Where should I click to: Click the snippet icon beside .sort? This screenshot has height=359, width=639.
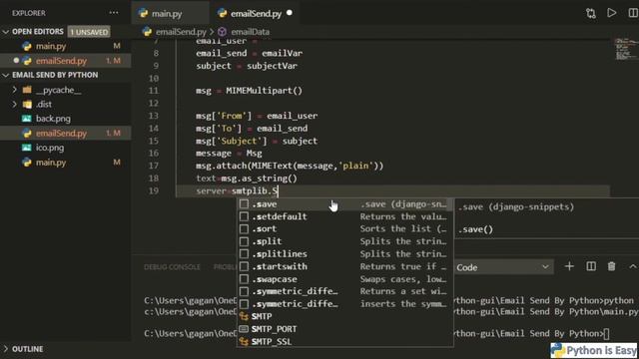pos(244,229)
